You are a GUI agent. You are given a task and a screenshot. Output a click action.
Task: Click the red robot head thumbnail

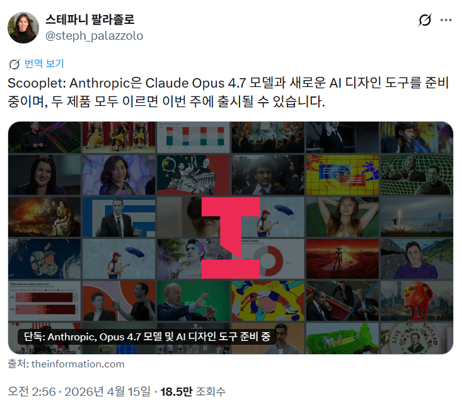(417, 301)
